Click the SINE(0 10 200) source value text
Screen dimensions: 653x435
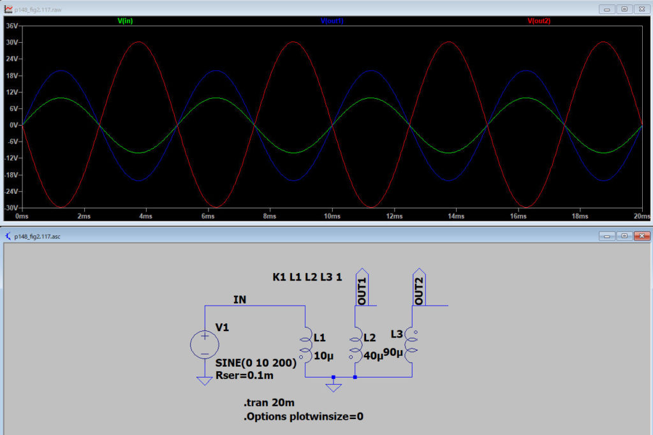tap(256, 363)
